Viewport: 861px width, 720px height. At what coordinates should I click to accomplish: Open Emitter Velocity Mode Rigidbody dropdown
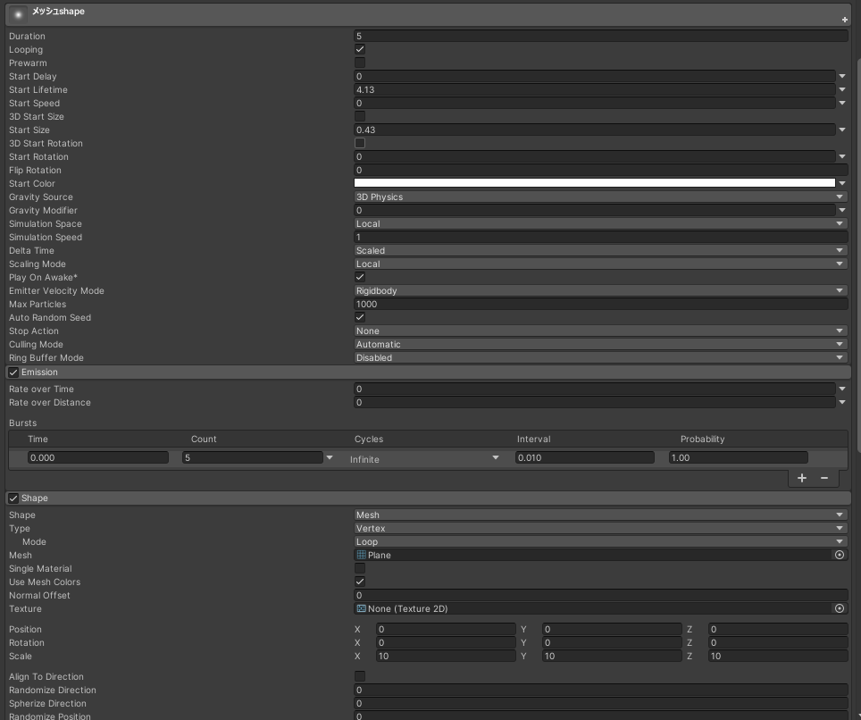click(x=601, y=290)
